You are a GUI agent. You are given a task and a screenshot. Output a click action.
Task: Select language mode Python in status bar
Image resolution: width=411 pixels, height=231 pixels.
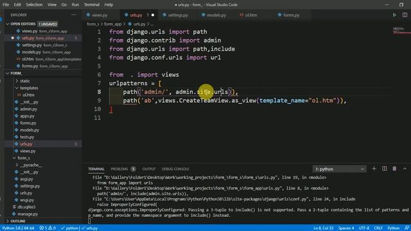click(393, 228)
